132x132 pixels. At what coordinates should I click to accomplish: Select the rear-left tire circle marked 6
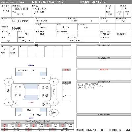(9, 102)
